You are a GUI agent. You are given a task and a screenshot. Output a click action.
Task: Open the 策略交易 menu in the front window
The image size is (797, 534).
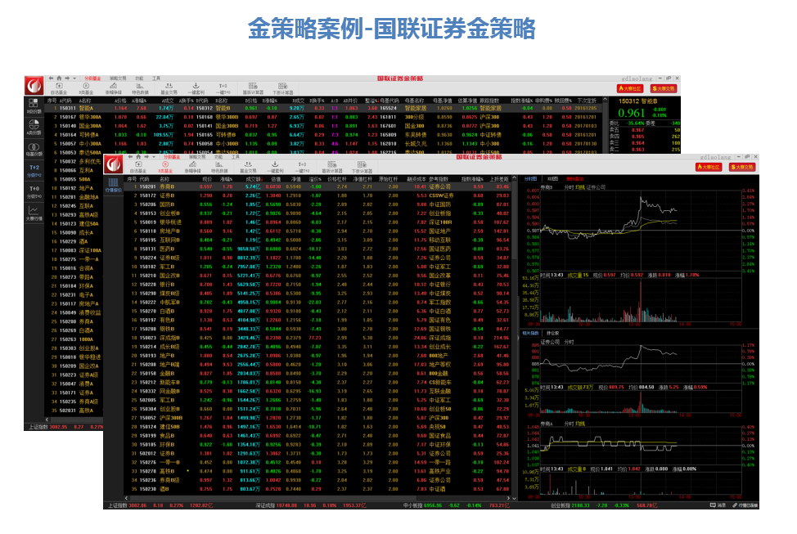click(x=197, y=157)
